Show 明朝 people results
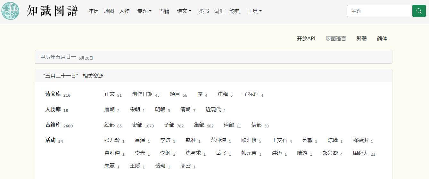 (160, 110)
